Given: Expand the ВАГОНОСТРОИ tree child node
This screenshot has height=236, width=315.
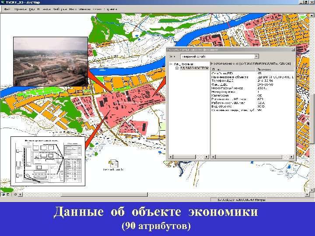Looking at the screenshot, I should [177, 68].
